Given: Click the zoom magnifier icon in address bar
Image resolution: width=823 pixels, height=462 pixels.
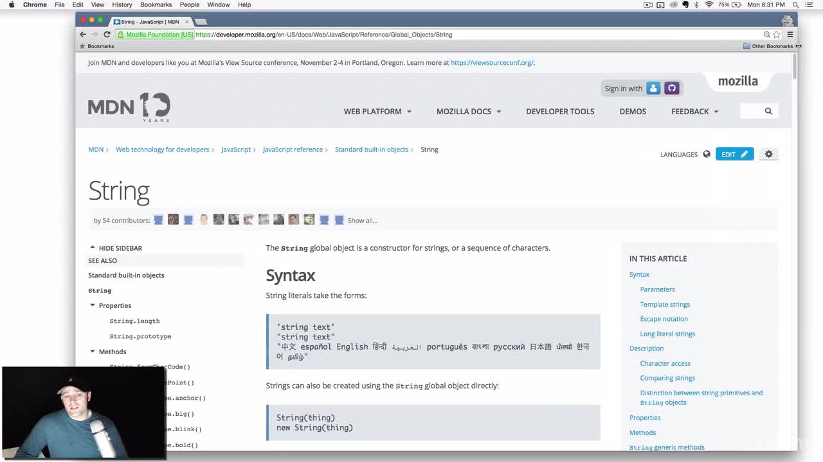Looking at the screenshot, I should pyautogui.click(x=766, y=35).
